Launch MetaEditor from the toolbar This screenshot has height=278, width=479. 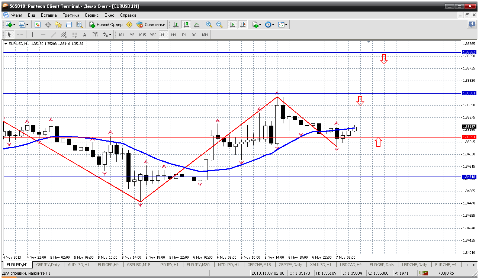pos(129,25)
